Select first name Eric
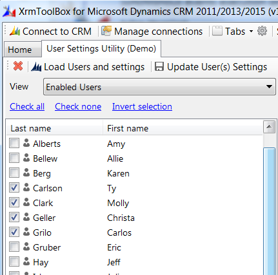Image resolution: width=278 pixels, height=275 pixels. coord(114,247)
